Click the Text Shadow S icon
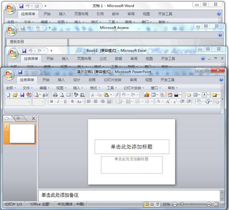Viewport: 229px width, 210px height. (x=72, y=101)
